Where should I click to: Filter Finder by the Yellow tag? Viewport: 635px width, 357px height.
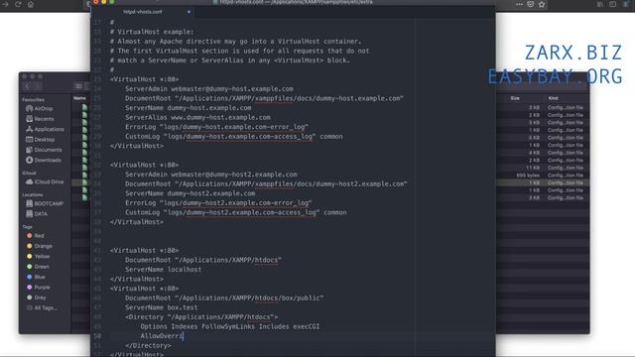39,256
